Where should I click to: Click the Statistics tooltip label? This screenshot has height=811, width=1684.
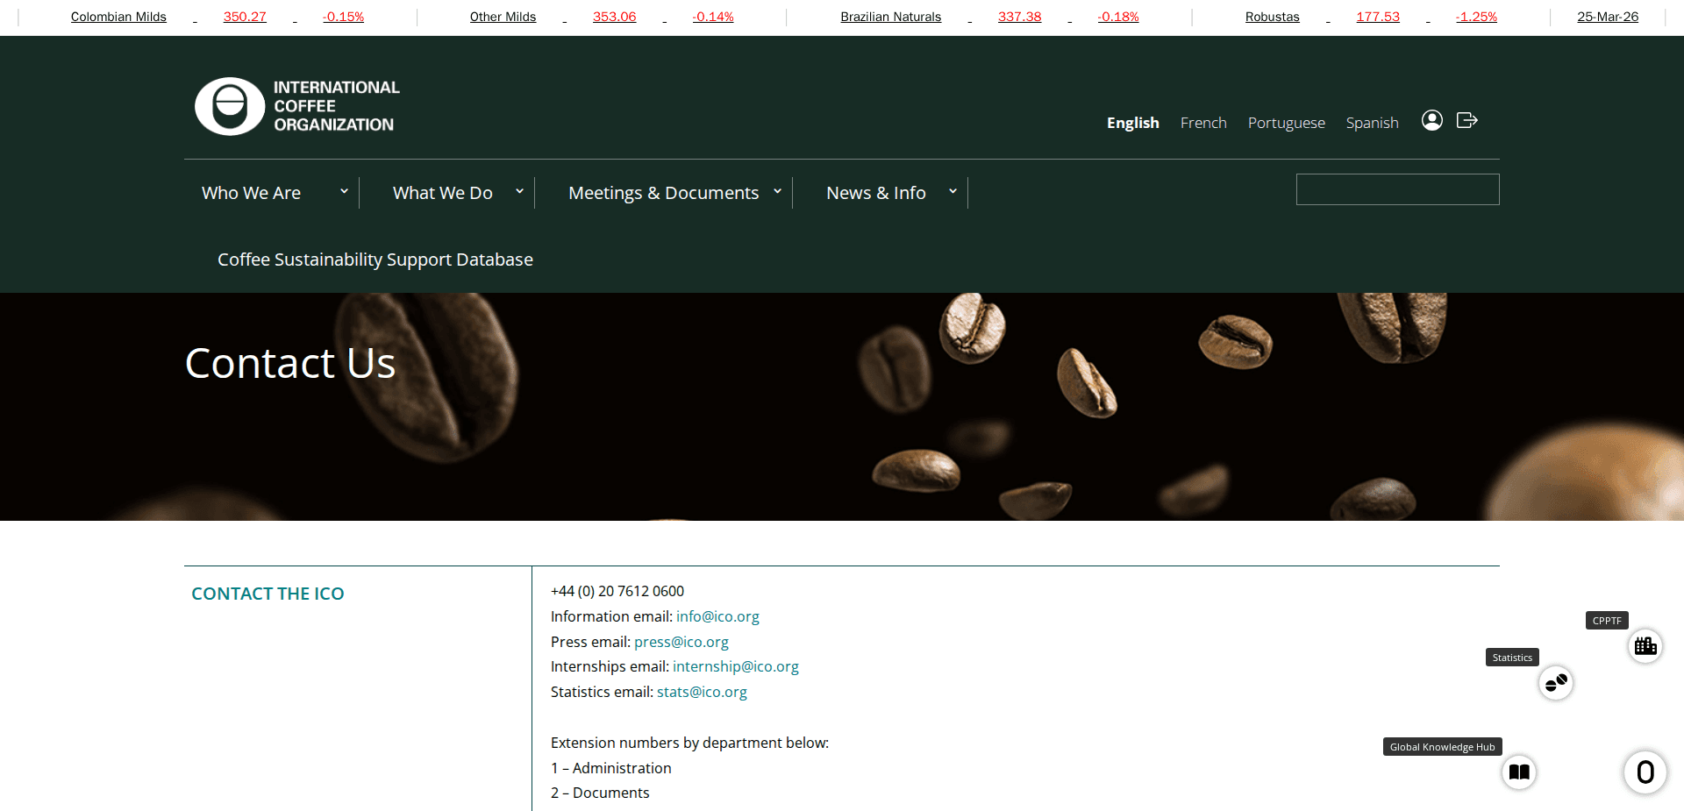pos(1511,657)
